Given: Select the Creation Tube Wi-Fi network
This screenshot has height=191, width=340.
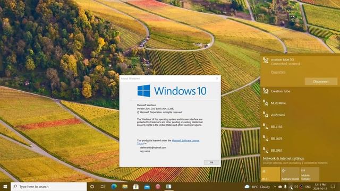Looking at the screenshot, I should (300, 91).
